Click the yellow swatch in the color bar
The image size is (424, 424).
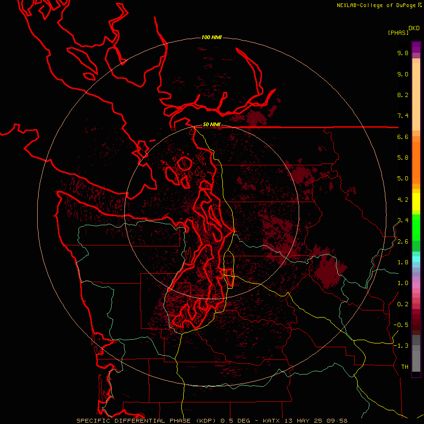pos(416,202)
